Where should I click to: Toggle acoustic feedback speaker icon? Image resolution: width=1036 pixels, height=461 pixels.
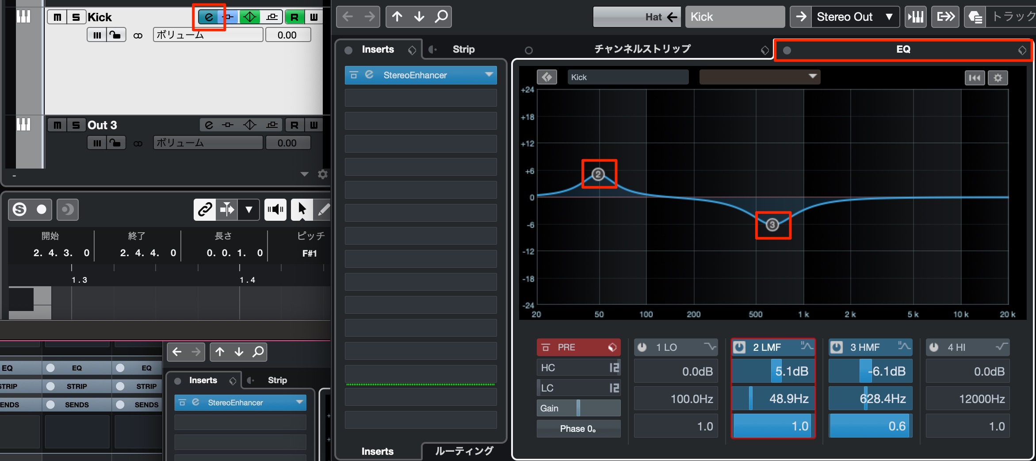click(275, 209)
